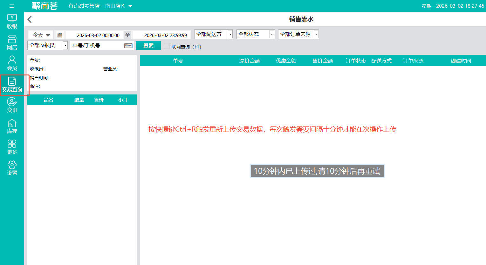Image resolution: width=486 pixels, height=265 pixels.
Task: Open the 更多 more apps icon
Action: click(12, 147)
